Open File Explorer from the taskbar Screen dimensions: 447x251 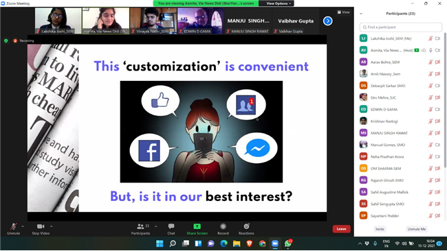(237, 243)
